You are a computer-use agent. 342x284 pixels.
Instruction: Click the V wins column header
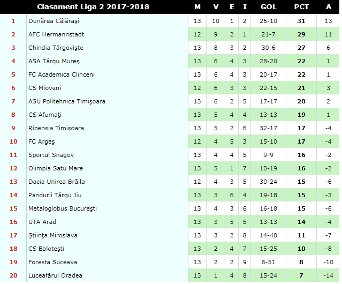click(x=216, y=7)
